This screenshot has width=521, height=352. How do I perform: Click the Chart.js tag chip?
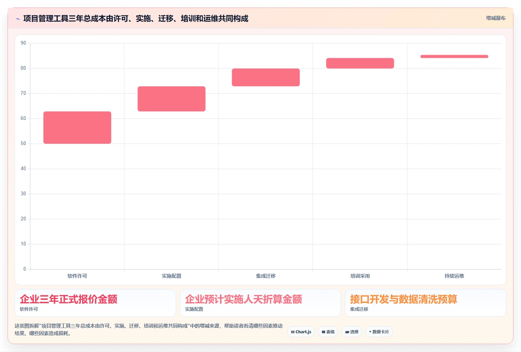click(301, 332)
